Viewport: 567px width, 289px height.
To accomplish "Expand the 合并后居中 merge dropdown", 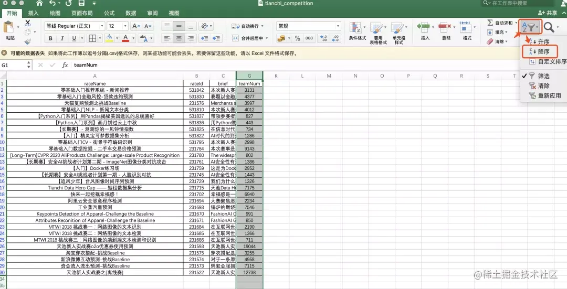I will [267, 38].
